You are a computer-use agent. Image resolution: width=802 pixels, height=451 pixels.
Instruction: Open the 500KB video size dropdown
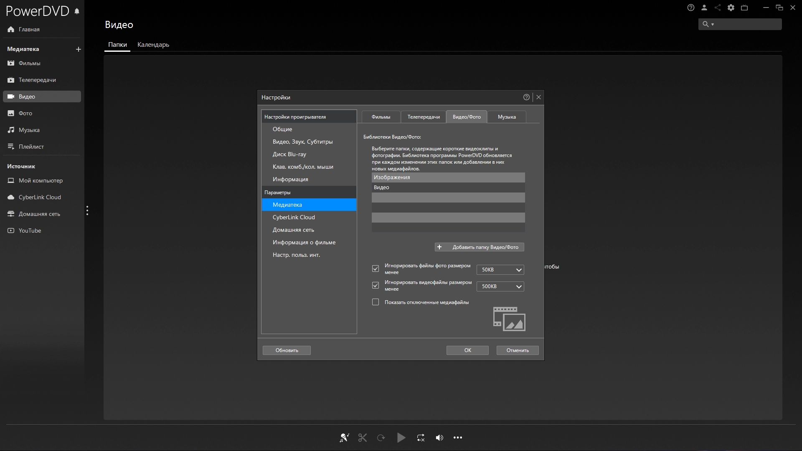pos(500,286)
